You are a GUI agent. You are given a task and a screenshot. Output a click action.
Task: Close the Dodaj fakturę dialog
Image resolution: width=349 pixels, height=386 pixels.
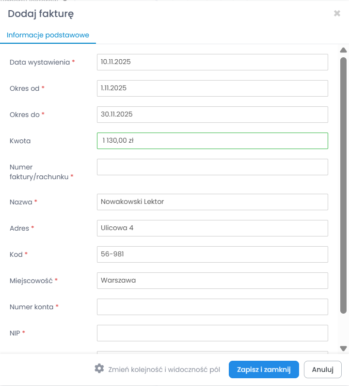337,14
